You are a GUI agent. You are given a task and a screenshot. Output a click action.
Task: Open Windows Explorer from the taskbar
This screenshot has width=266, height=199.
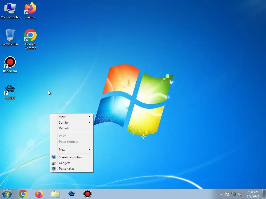[55, 194]
